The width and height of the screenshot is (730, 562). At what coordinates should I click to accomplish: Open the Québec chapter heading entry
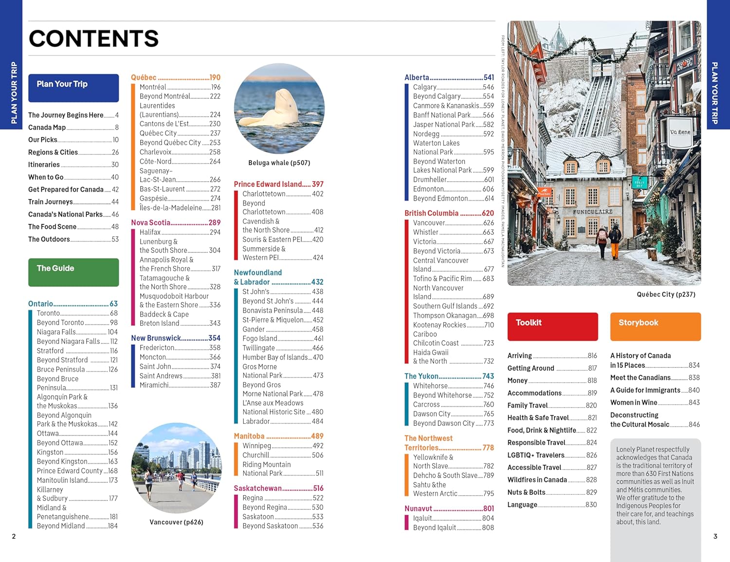(x=176, y=77)
